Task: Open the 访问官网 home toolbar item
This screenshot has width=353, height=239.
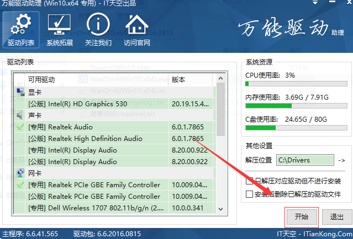Action: coord(137,30)
